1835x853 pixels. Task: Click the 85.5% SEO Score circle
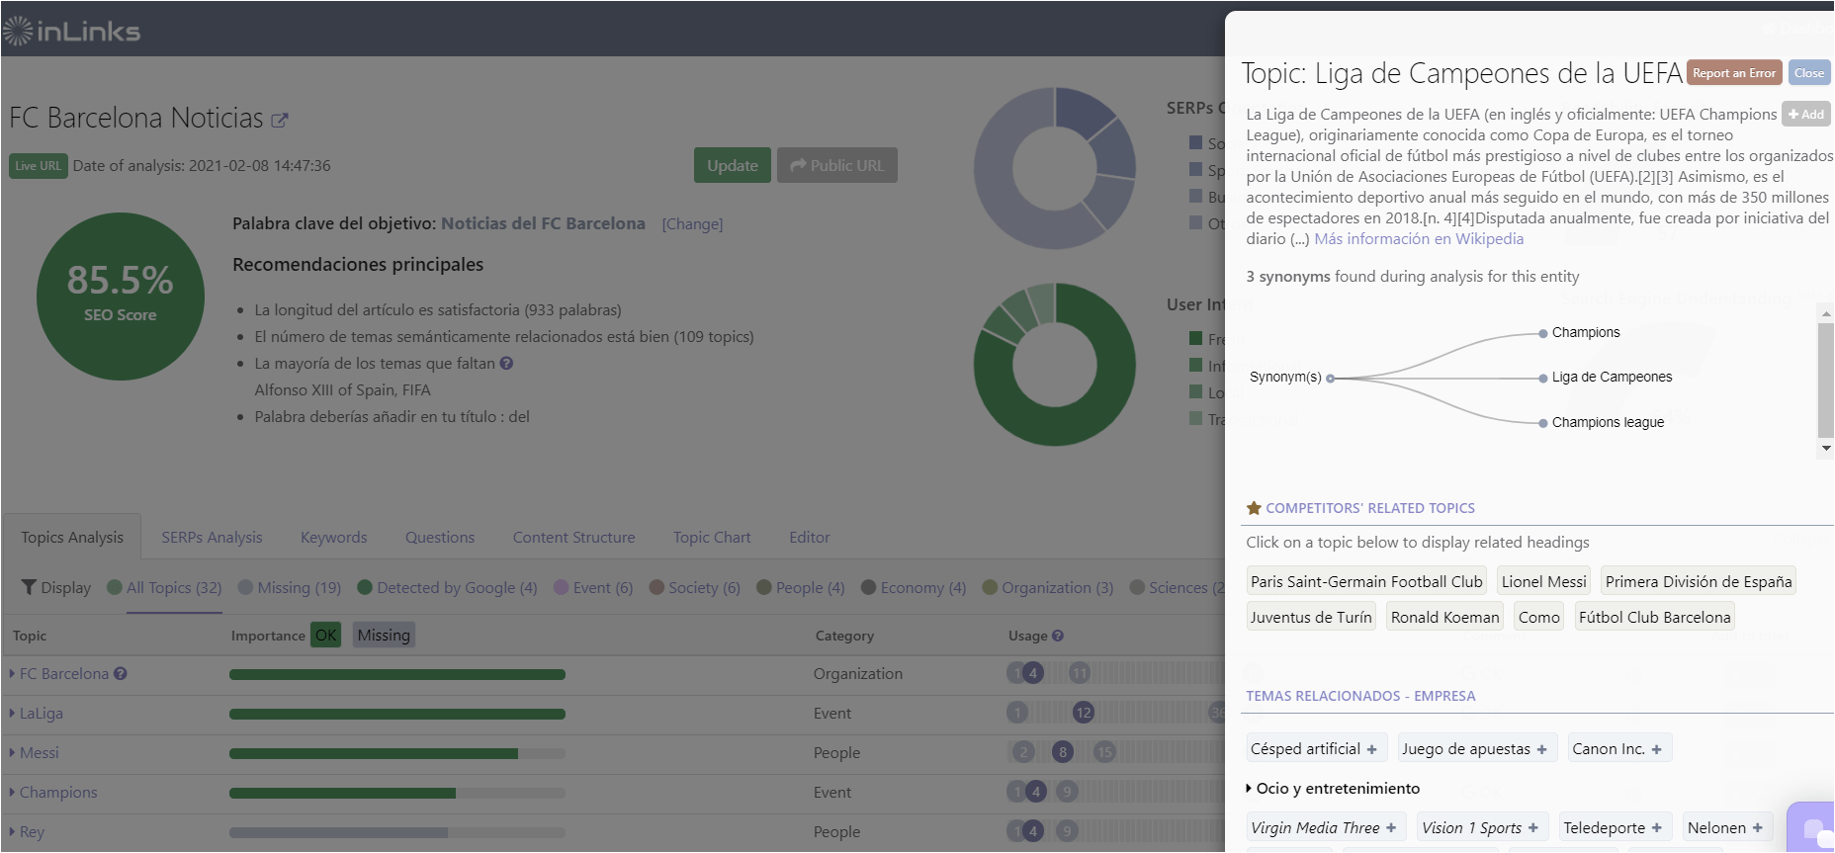pos(121,297)
